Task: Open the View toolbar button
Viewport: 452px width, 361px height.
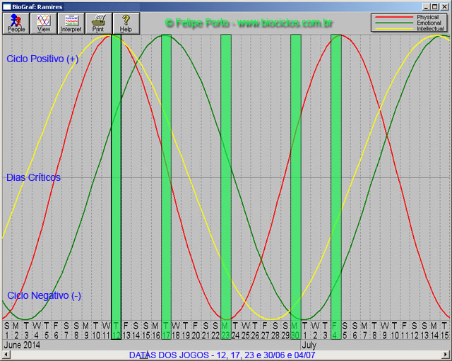Action: point(44,23)
